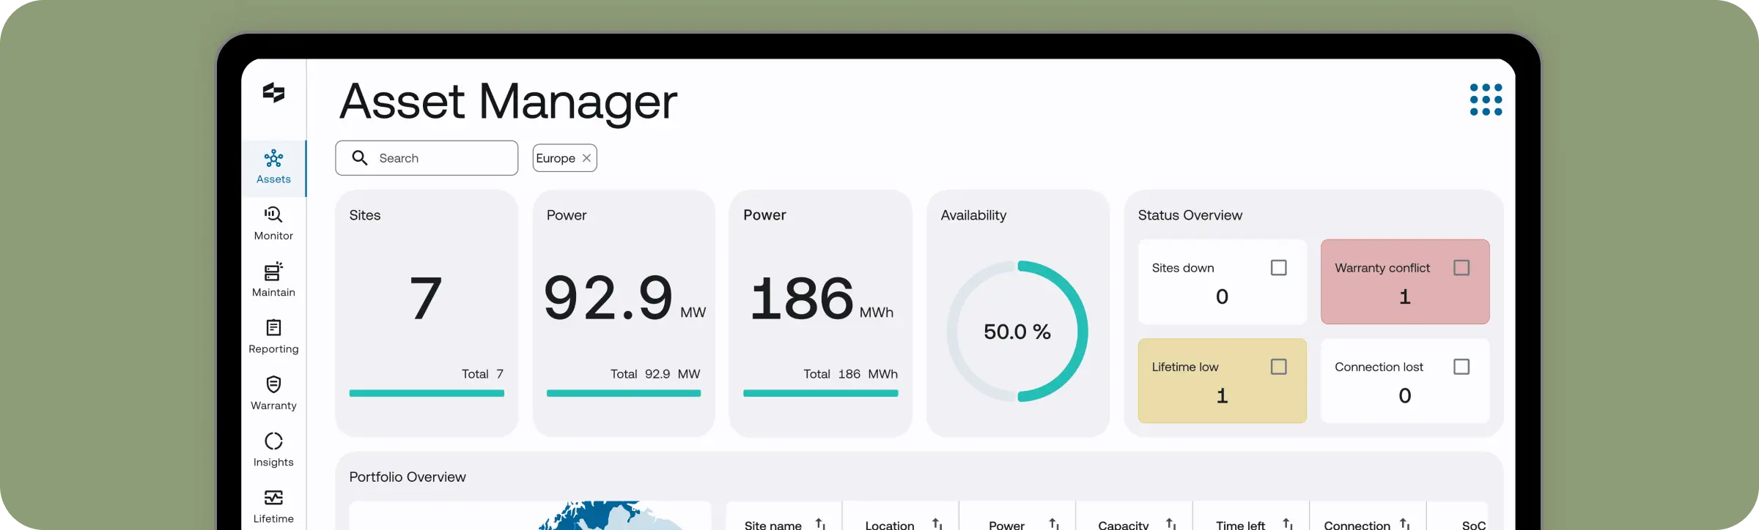The height and width of the screenshot is (530, 1759).
Task: Sort the table by Connection
Action: (x=1405, y=524)
